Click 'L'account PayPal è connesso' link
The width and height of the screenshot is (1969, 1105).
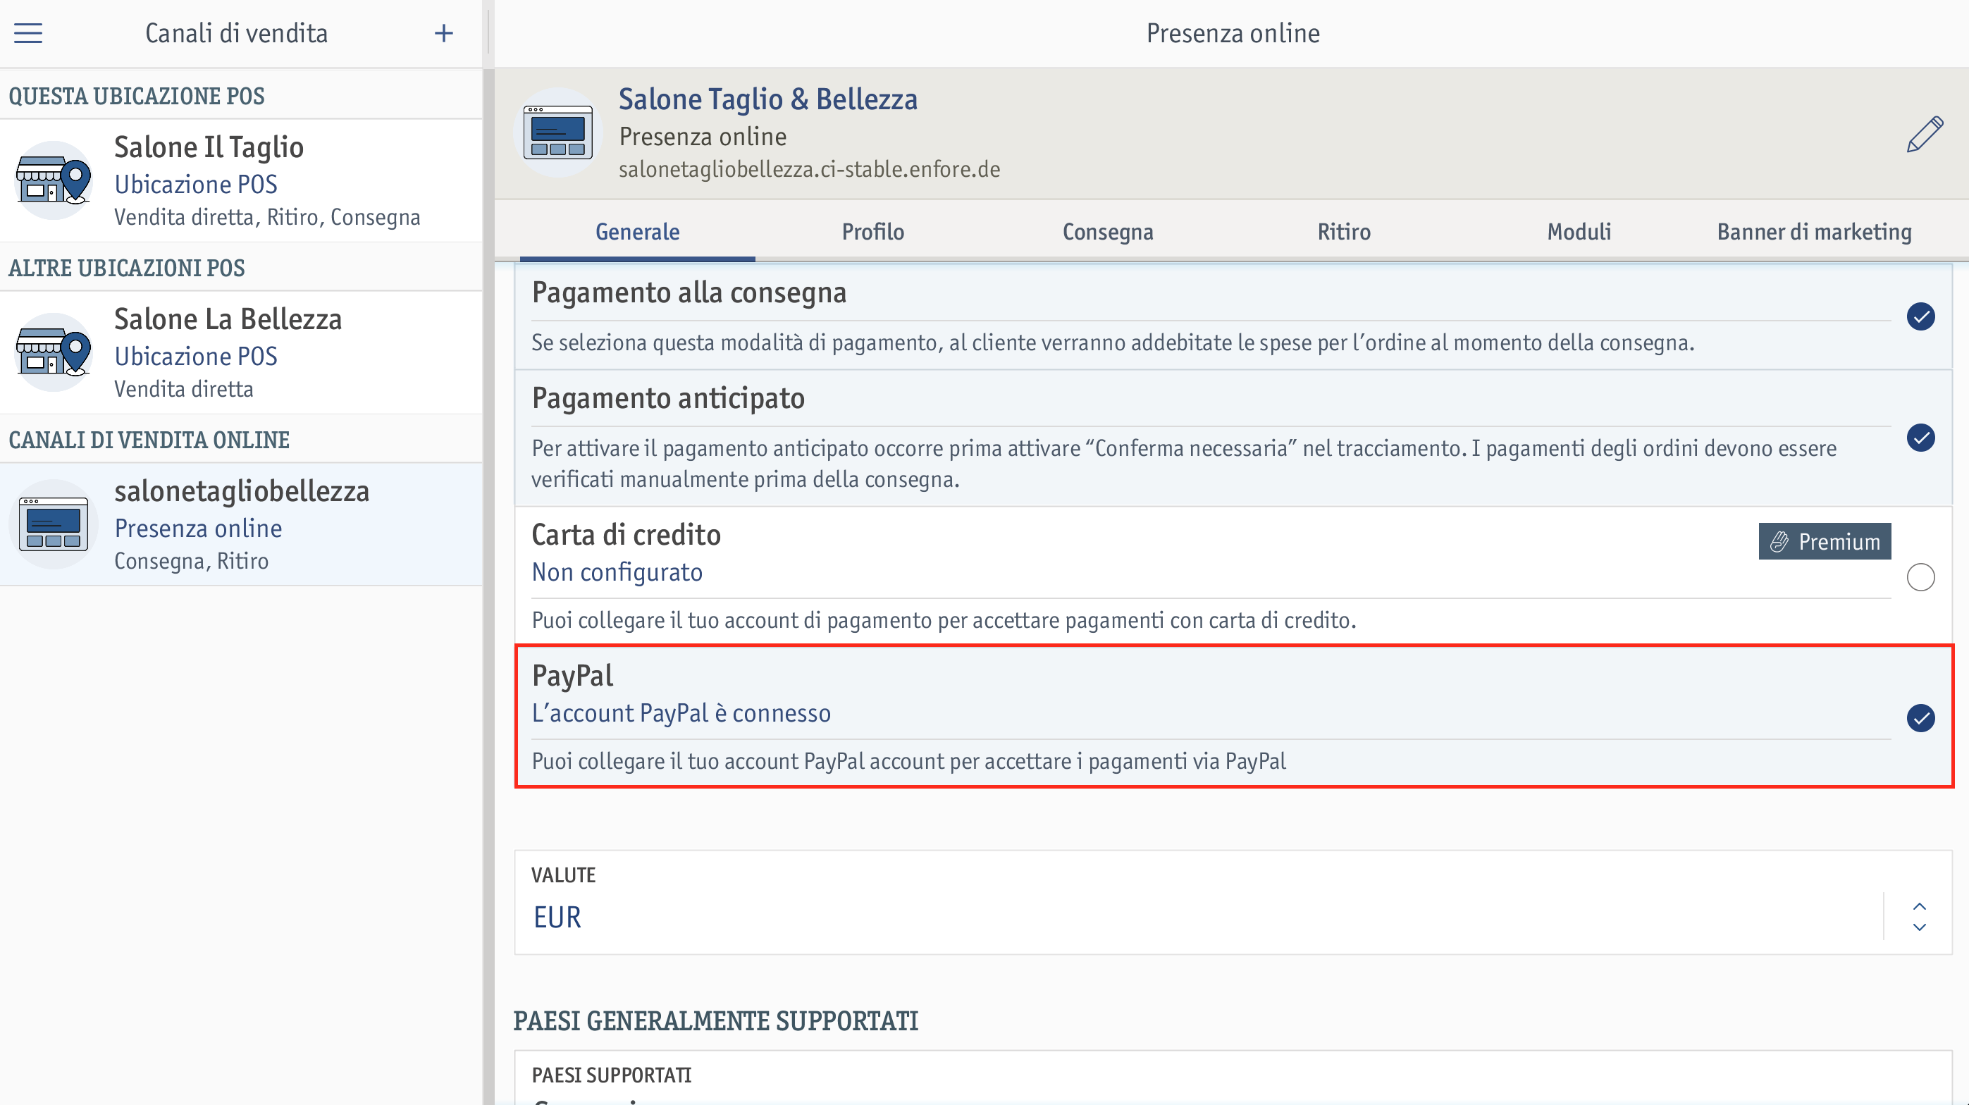680,712
